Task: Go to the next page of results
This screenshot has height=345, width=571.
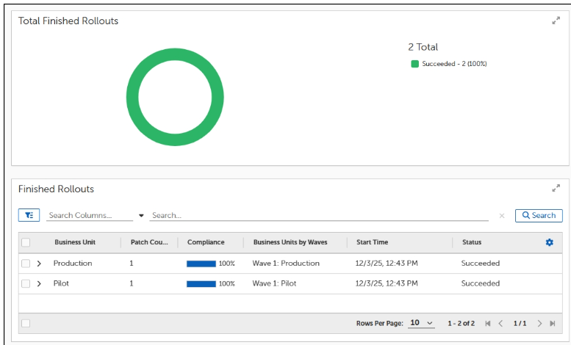Action: 539,323
